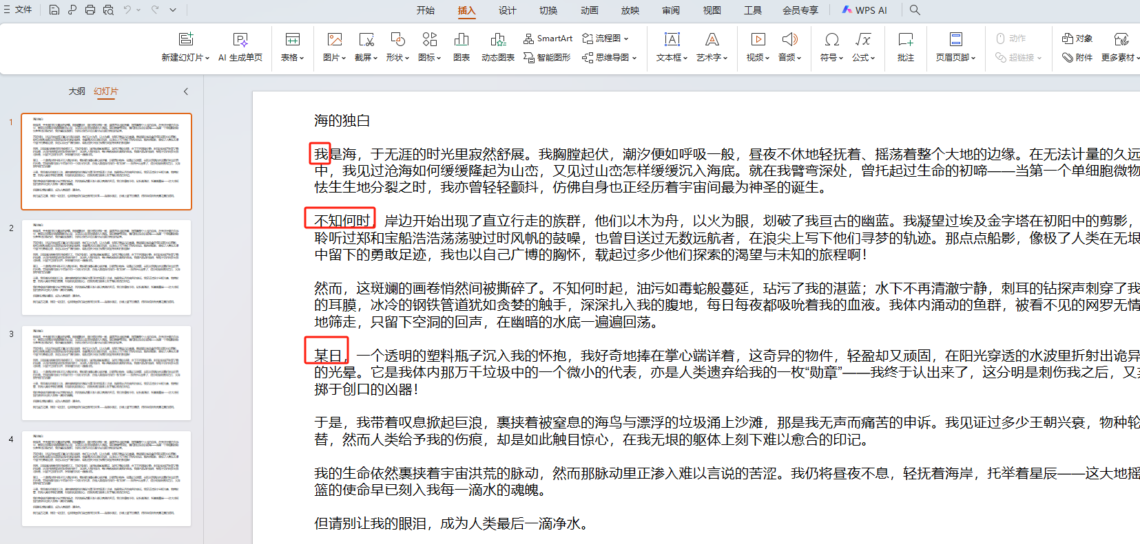The width and height of the screenshot is (1140, 544).
Task: Click the 新建幻灯片 icon
Action: 186,39
